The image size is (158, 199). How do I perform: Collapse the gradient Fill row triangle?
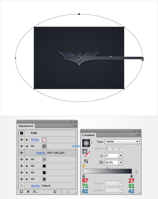coord(27,146)
